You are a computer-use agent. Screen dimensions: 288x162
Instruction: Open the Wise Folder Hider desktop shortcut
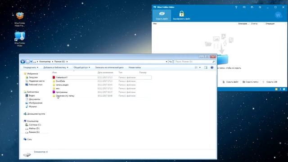20,39
